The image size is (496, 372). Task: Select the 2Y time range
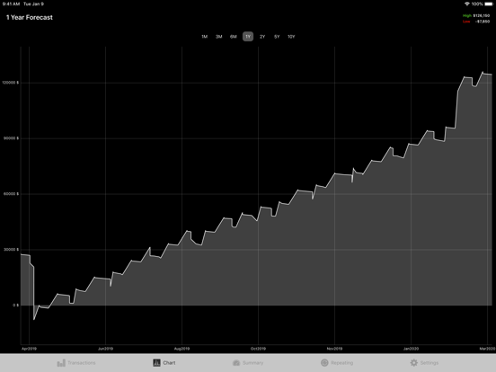pos(262,37)
